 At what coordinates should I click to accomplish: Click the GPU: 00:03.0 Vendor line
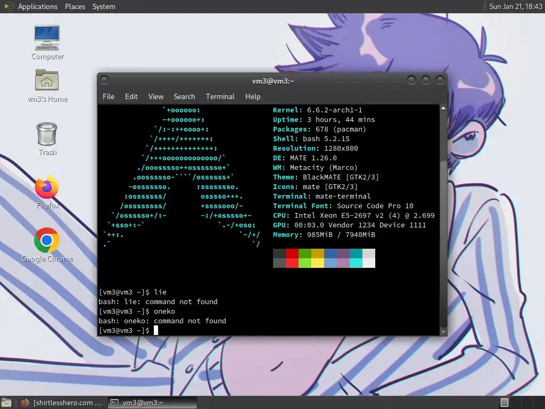point(349,225)
